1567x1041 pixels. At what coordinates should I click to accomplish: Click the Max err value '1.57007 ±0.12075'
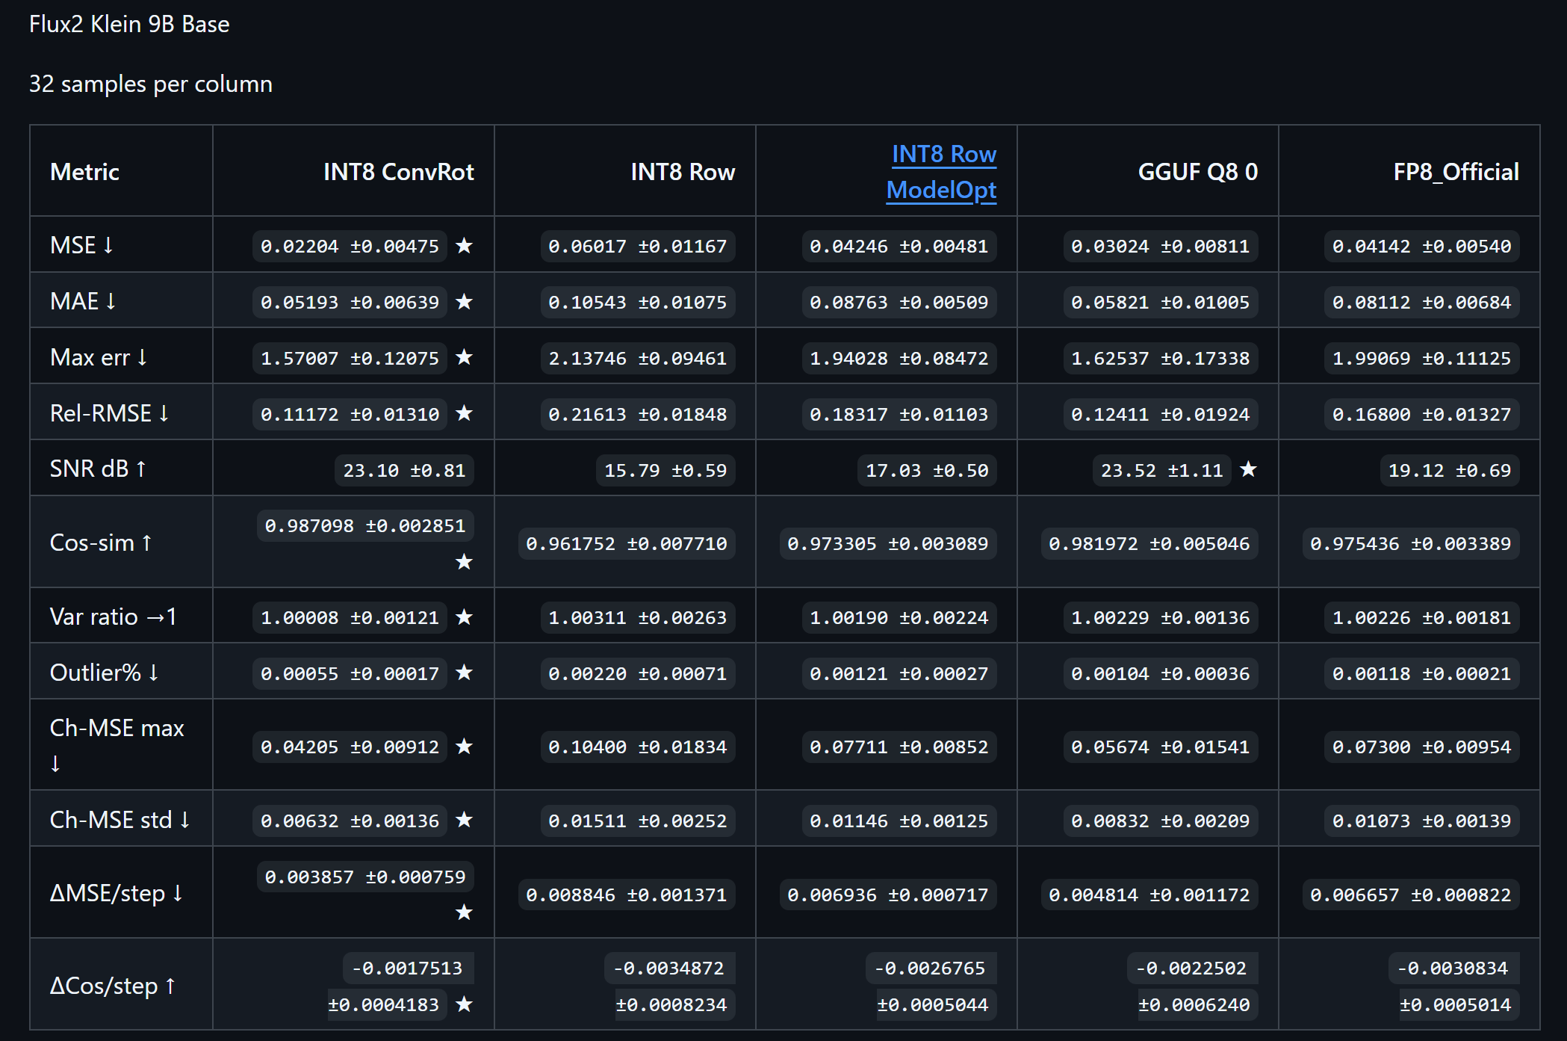(350, 358)
